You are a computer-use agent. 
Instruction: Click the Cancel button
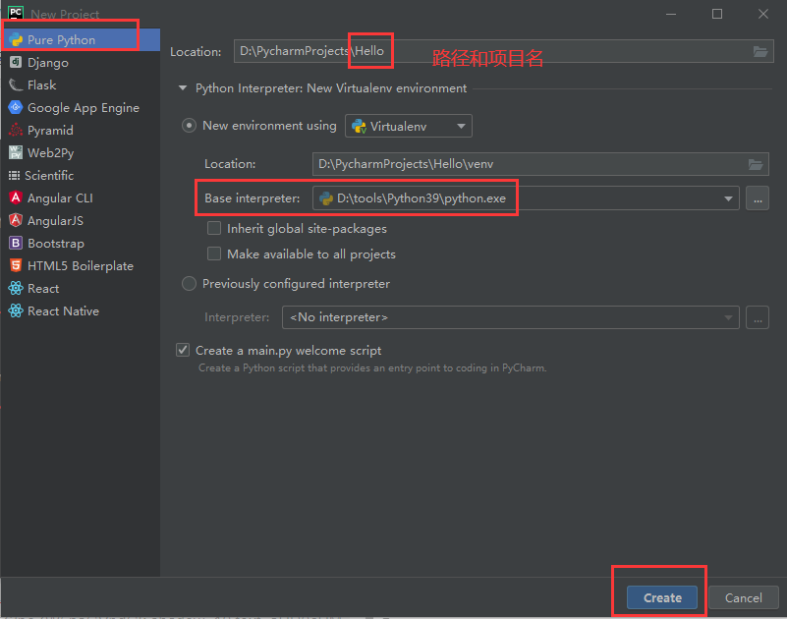point(744,597)
